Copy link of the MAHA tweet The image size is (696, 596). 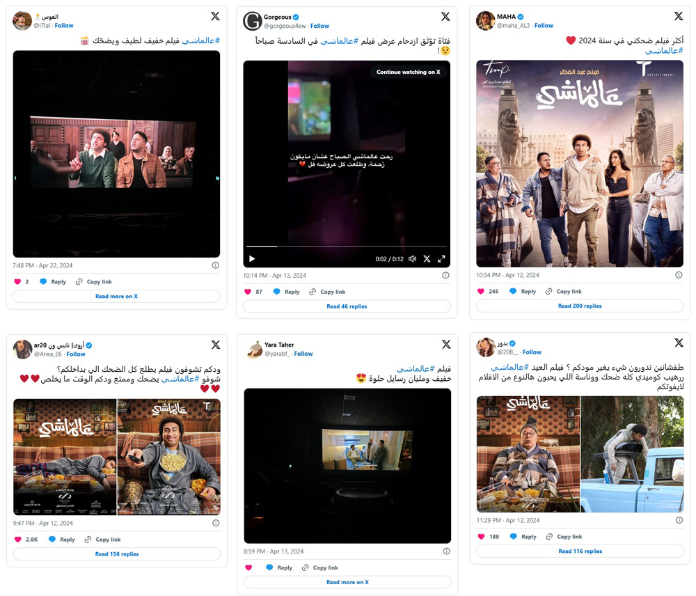563,291
